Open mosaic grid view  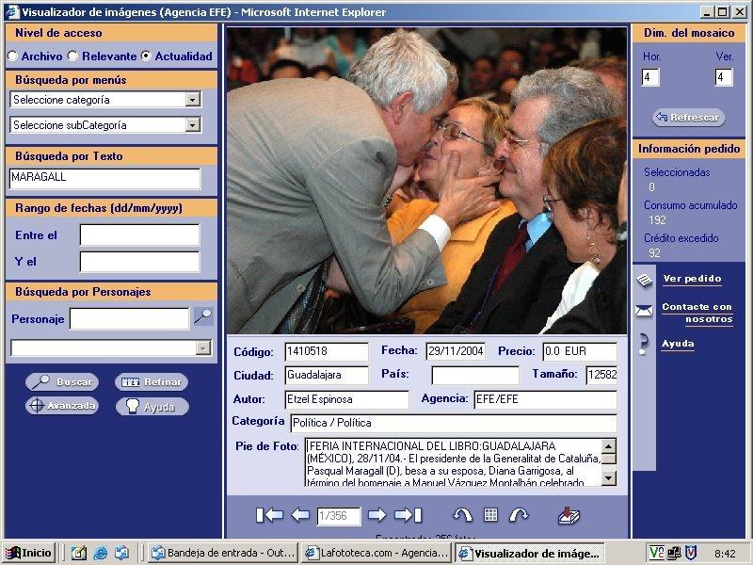(x=490, y=514)
